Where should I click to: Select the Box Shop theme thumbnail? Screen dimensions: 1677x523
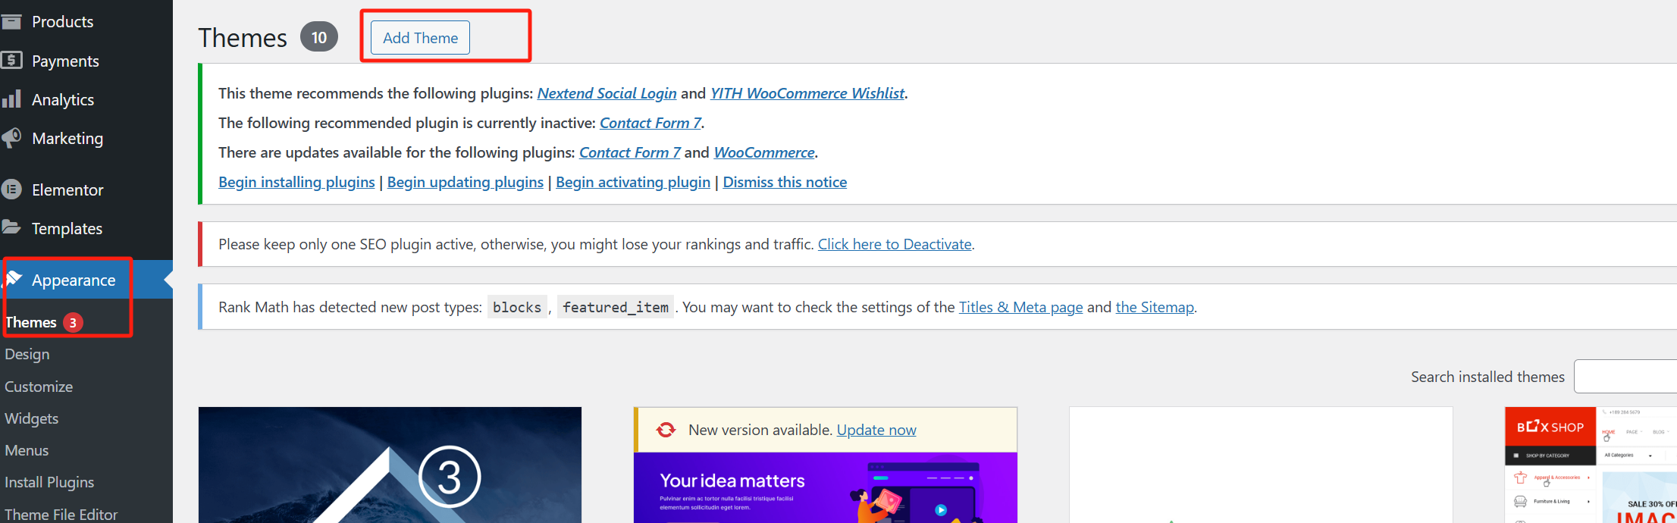point(1591,465)
